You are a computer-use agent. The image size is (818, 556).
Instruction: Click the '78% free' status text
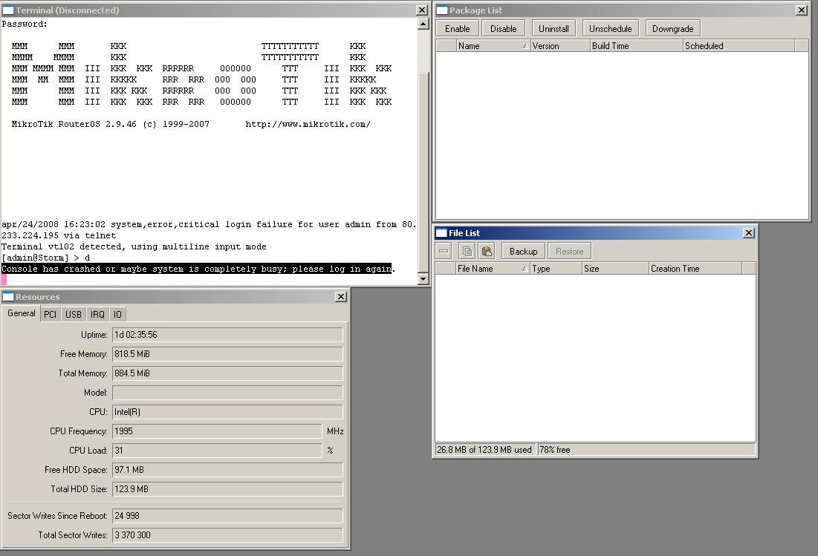pos(554,450)
